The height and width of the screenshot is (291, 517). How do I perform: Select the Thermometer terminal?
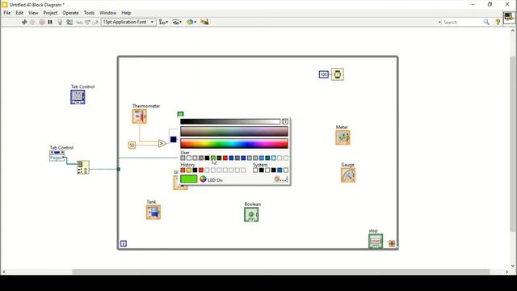tap(140, 116)
